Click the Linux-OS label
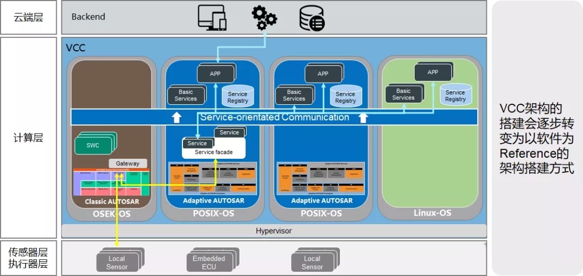The height and width of the screenshot is (276, 583). 432,213
